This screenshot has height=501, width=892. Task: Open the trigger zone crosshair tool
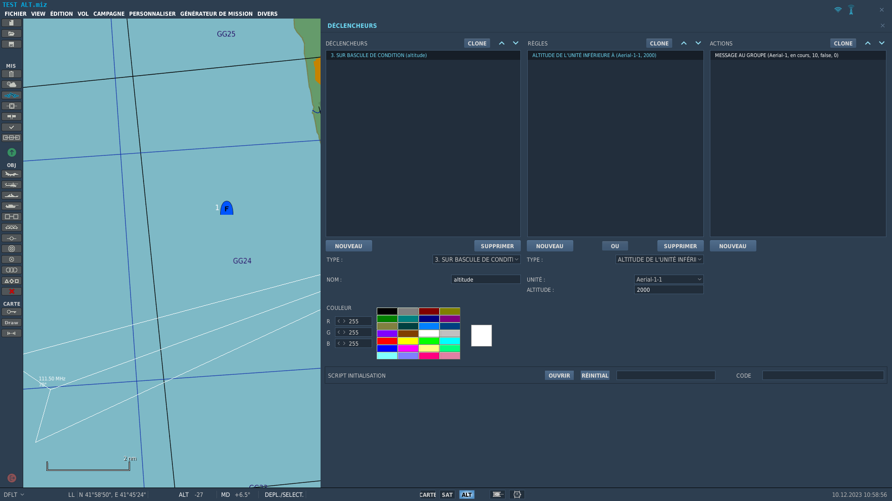(x=12, y=106)
